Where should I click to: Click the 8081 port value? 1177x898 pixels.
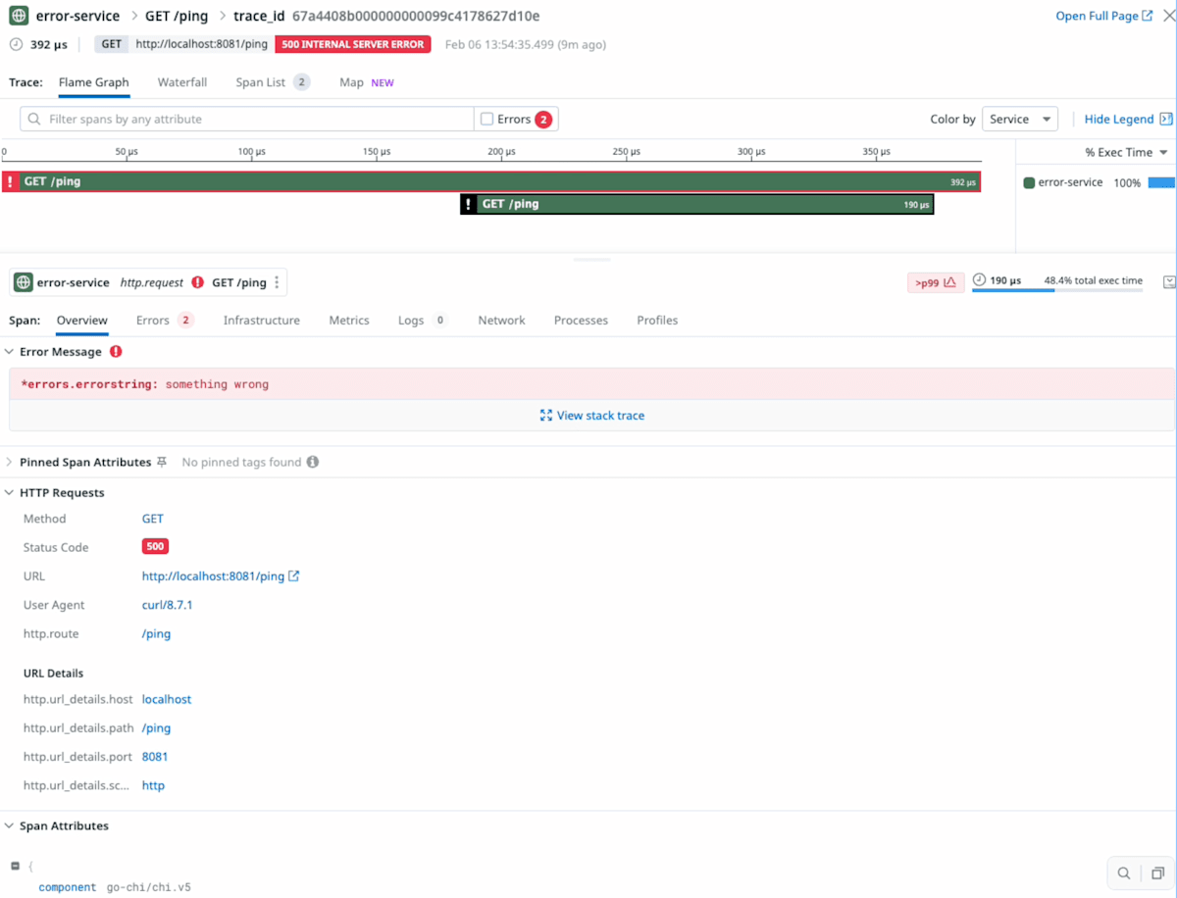coord(155,757)
